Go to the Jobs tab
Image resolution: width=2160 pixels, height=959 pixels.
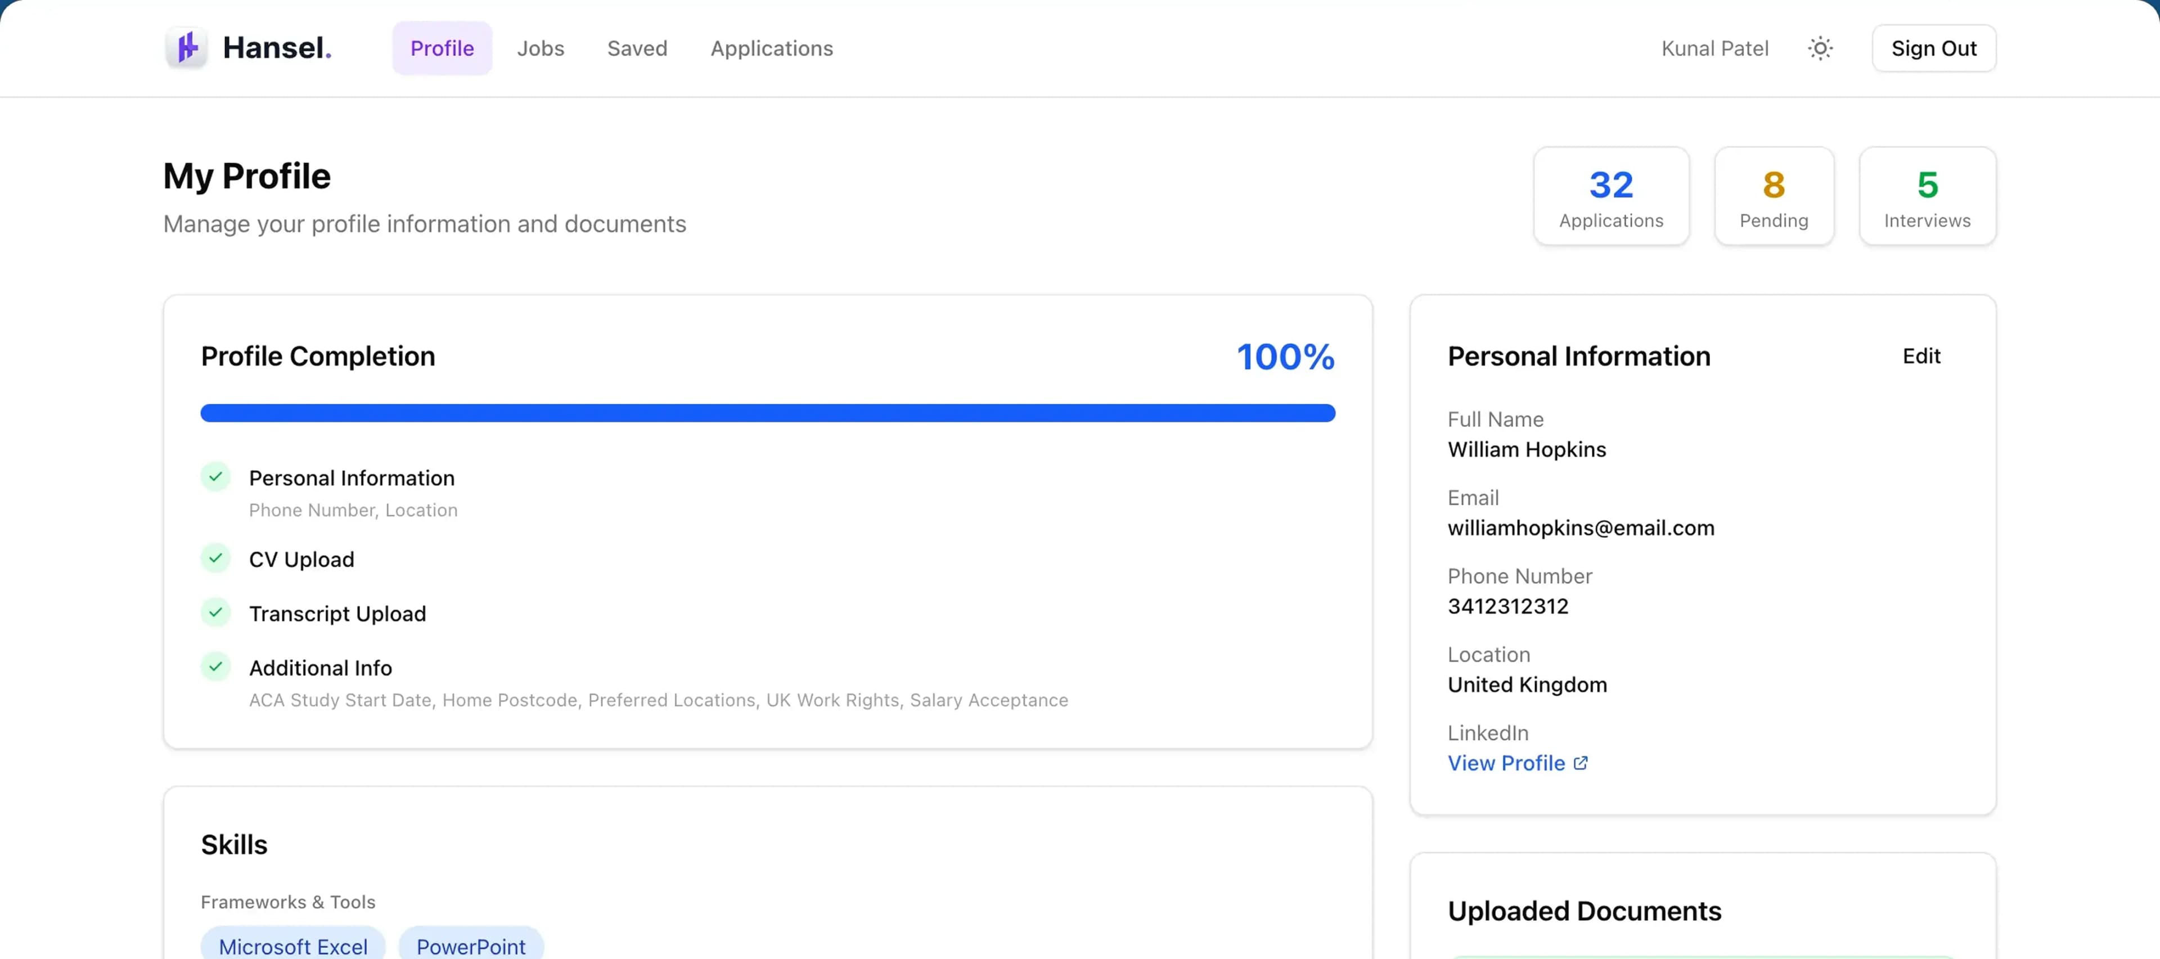(x=540, y=48)
